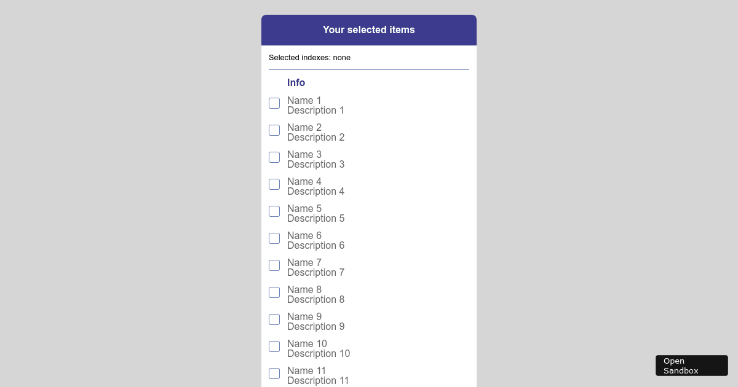Viewport: 738px width, 387px height.
Task: Tick the checkbox for Name 2
Action: [x=274, y=130]
